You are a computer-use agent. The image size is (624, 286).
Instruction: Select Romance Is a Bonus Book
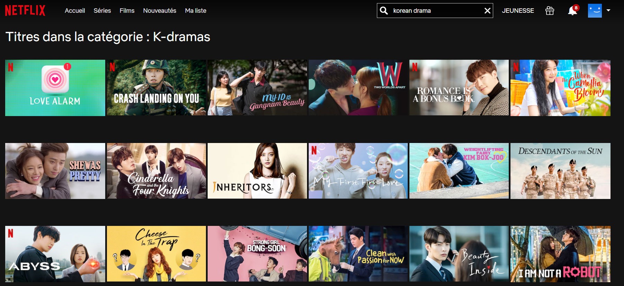459,88
